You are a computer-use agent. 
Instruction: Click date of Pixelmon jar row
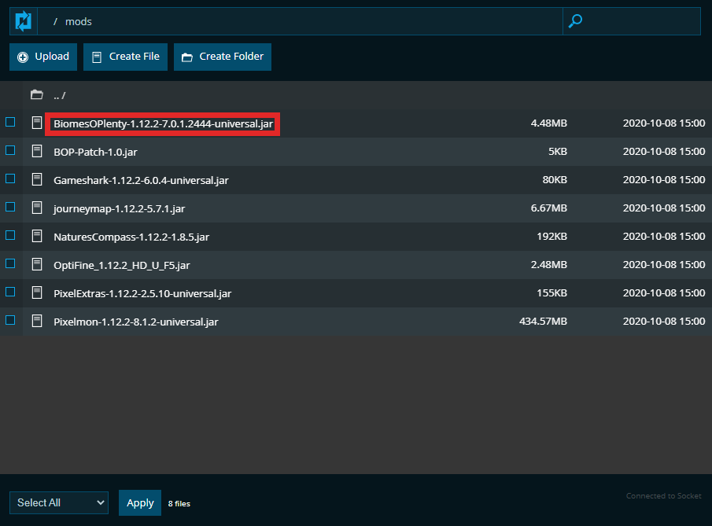664,322
